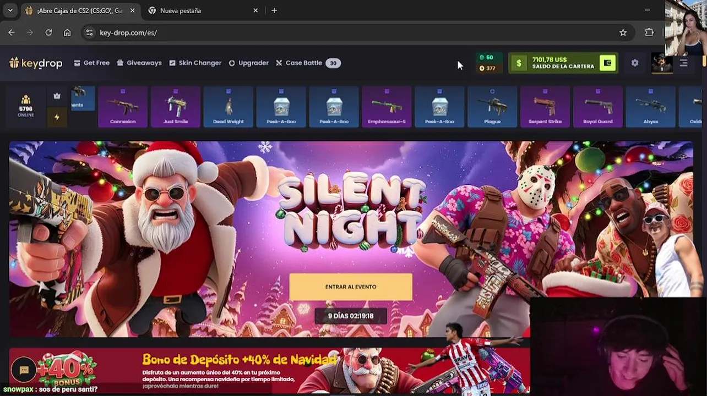The image size is (707, 396).
Task: Open the hamburger menu icon
Action: (683, 63)
